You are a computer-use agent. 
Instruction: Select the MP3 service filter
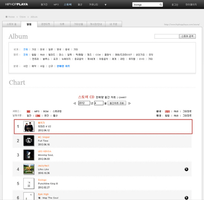[x=37, y=112]
